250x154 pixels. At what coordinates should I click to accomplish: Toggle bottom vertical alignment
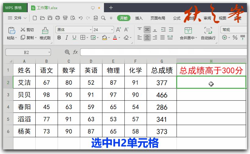pyautogui.click(x=155, y=30)
